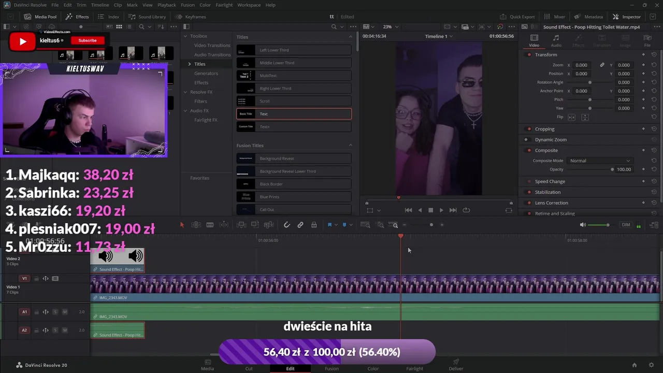Viewport: 663px width, 373px height.
Task: Select the Text+ custom title
Action: point(294,126)
